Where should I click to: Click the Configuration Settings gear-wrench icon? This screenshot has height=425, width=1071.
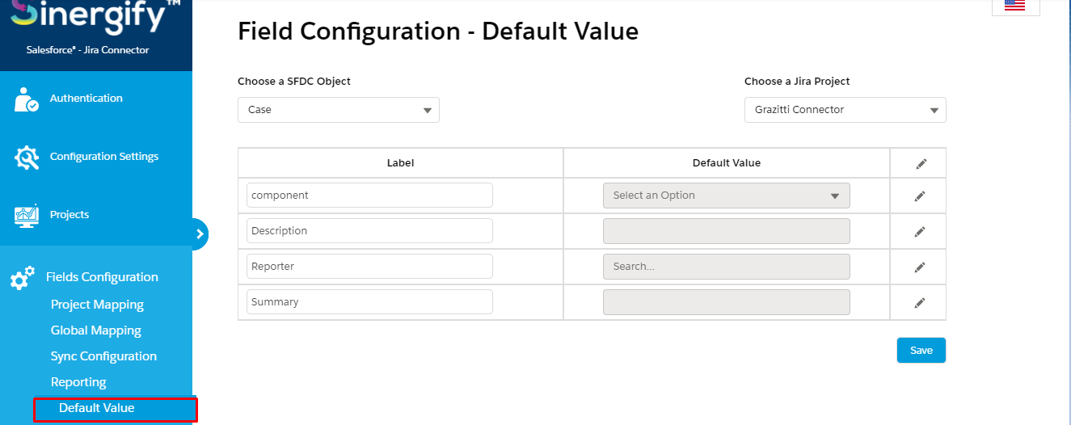27,158
